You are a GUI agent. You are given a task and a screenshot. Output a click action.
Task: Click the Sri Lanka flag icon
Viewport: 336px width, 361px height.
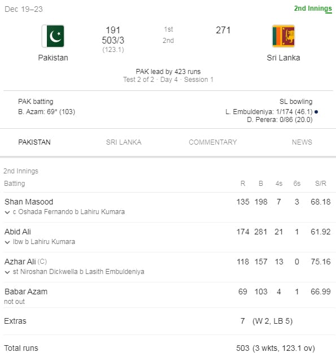coord(283,36)
